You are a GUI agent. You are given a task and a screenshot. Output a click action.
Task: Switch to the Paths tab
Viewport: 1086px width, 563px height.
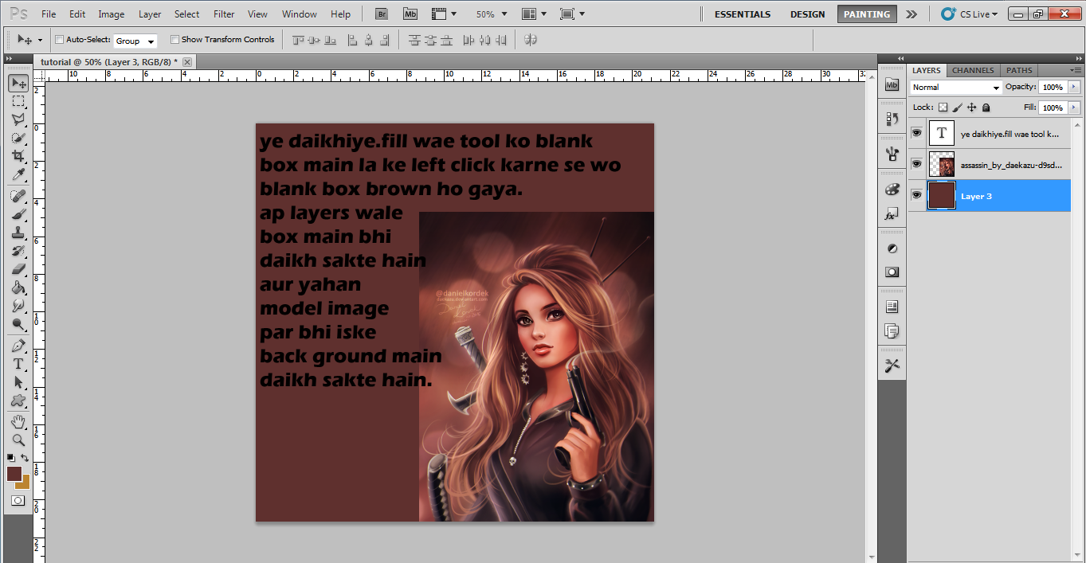[x=1019, y=70]
